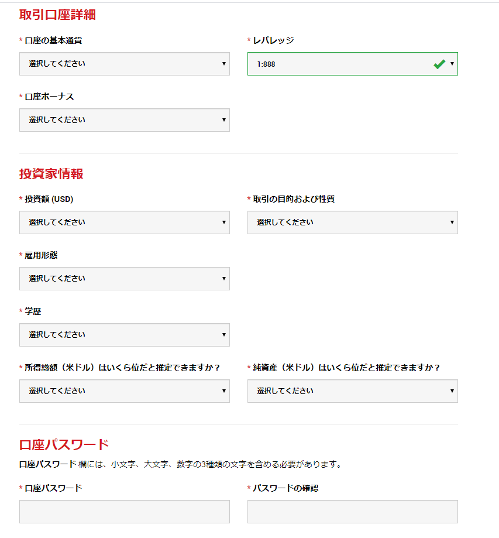Click the 口座ボーナス field label
Image resolution: width=499 pixels, height=538 pixels.
coord(49,97)
